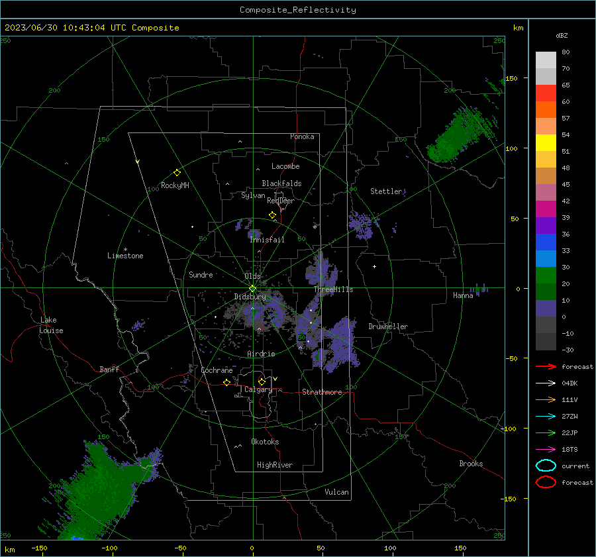The image size is (596, 557).
Task: Click the green 22JP arrow in legend
Action: coord(546,432)
